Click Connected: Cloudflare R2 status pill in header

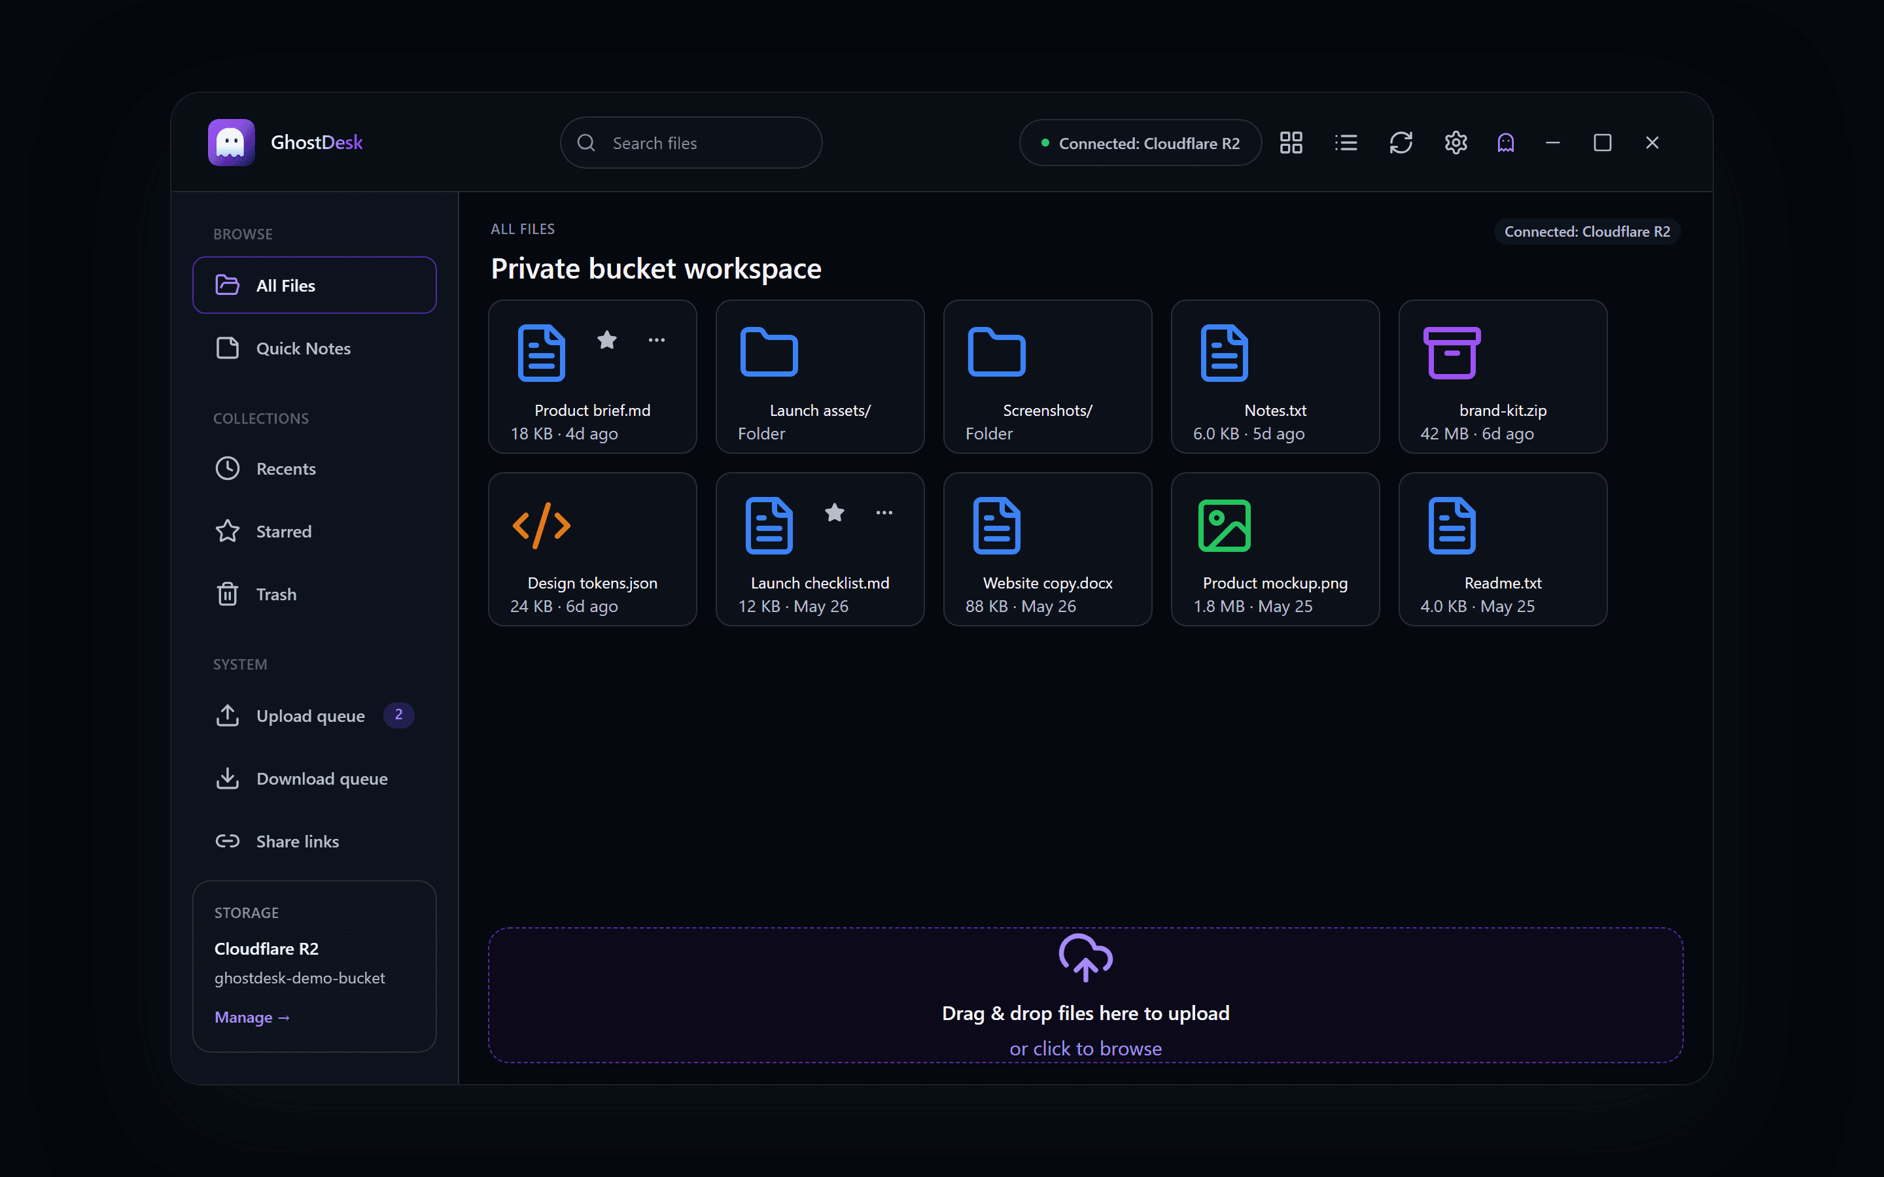coord(1140,143)
